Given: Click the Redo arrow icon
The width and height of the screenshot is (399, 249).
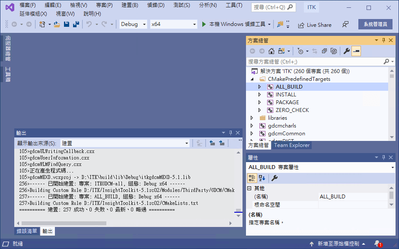Looking at the screenshot, I should tap(104, 24).
